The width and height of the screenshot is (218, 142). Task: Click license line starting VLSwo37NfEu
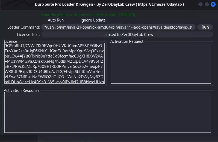point(54,77)
